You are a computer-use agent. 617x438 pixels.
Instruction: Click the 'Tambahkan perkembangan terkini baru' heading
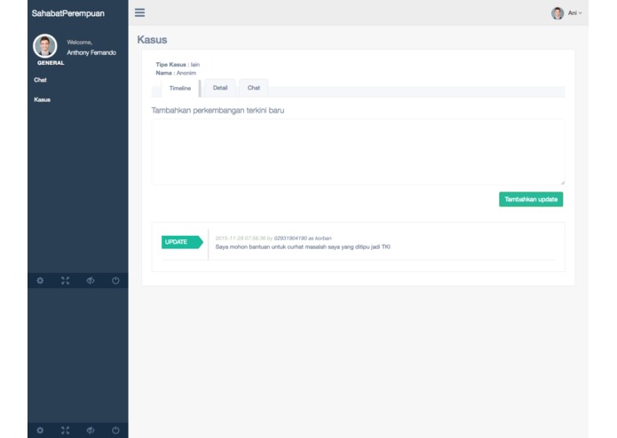coord(218,110)
